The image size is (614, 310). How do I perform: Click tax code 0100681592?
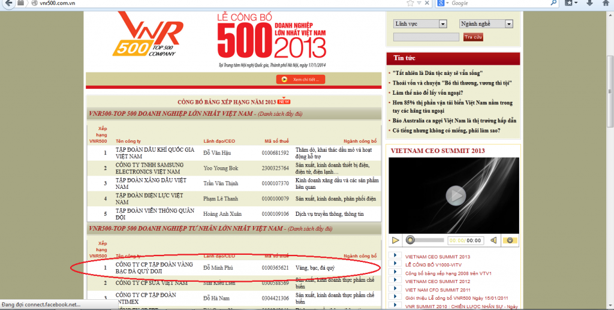click(x=275, y=153)
